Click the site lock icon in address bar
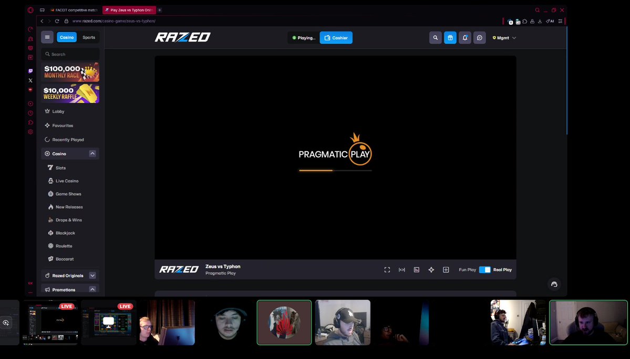The image size is (630, 359). (67, 21)
